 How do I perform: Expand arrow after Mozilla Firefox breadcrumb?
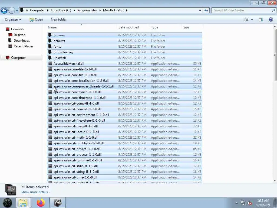[127, 11]
